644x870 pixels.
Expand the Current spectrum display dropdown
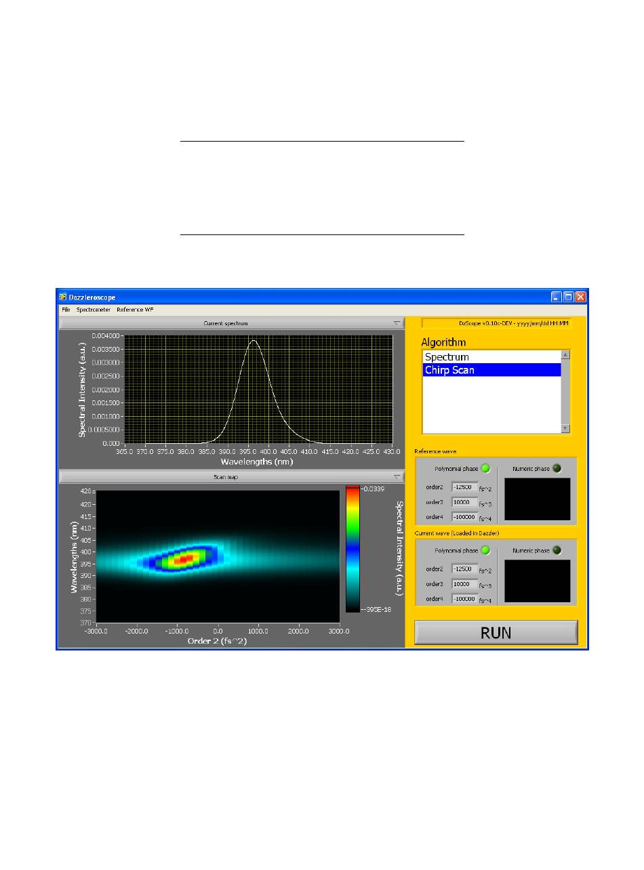tap(397, 324)
